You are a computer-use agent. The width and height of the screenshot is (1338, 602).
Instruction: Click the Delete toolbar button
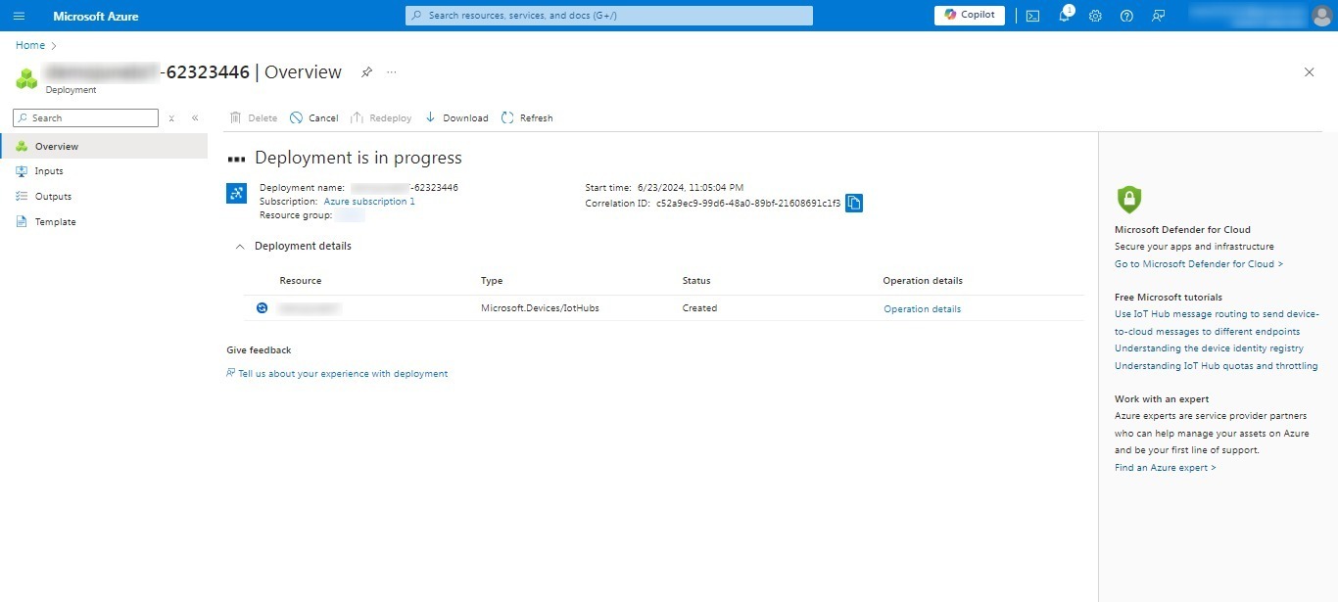254,118
